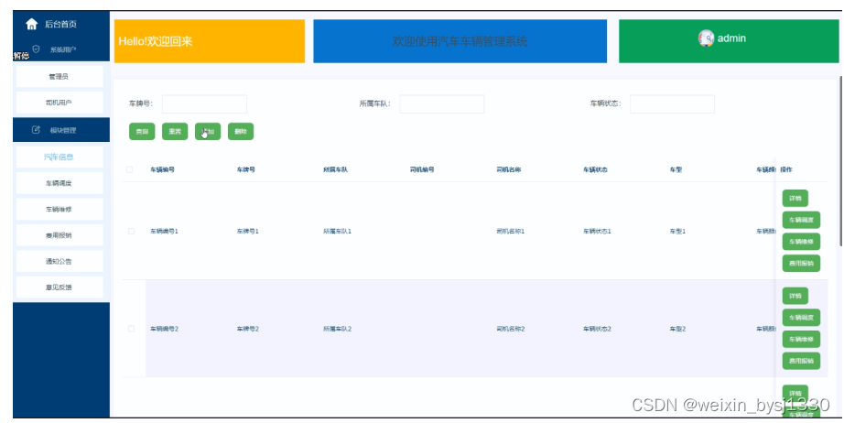844x423 pixels.
Task: Focus the 所属车队 search input
Action: tap(442, 103)
